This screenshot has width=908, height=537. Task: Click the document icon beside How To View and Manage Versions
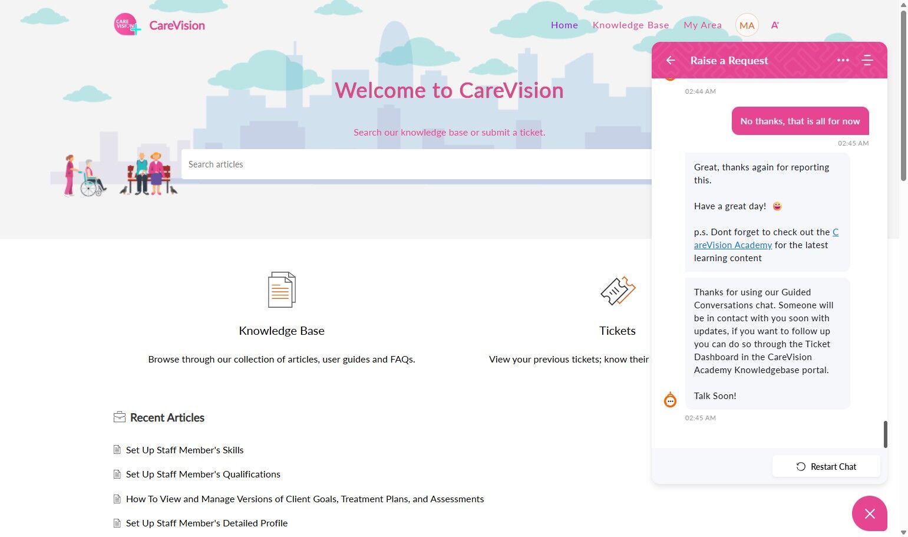pos(117,499)
